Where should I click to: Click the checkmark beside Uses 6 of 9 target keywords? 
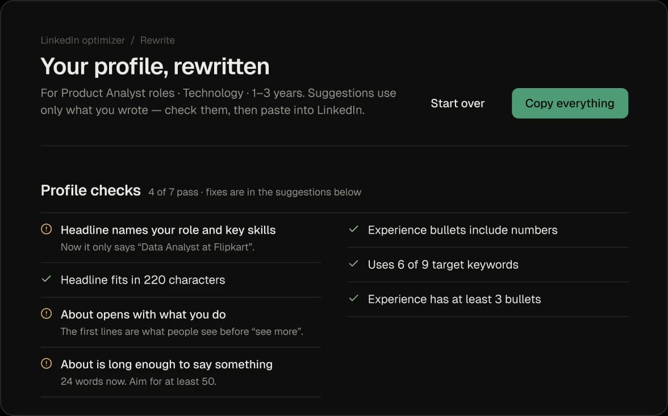coord(353,264)
